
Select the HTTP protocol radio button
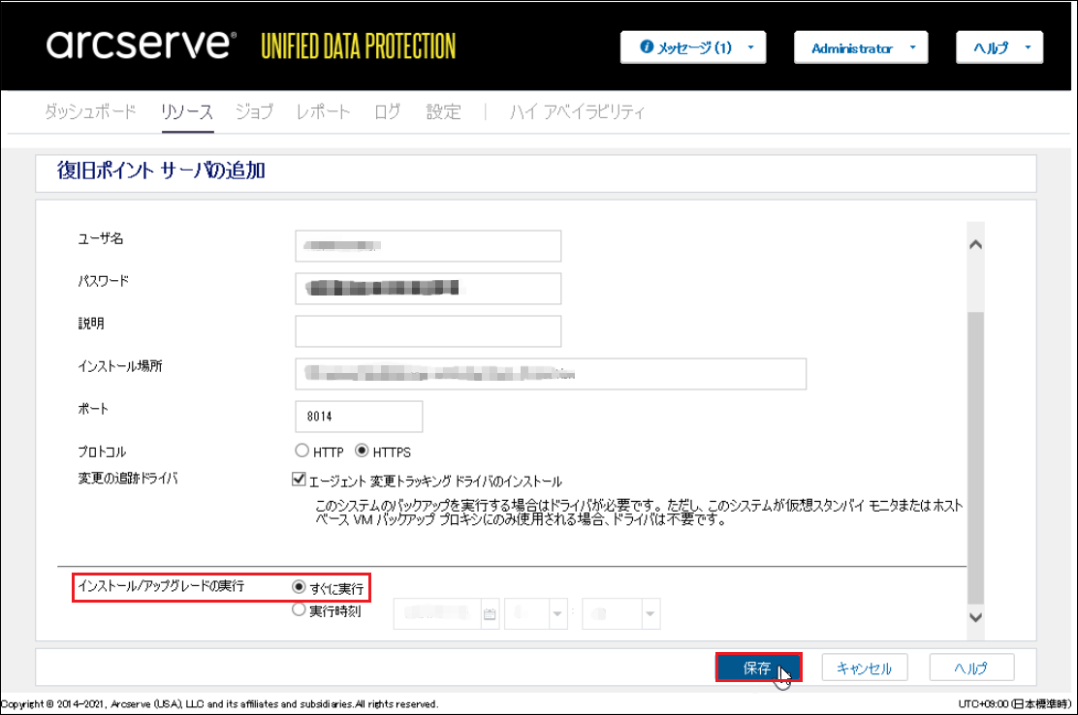point(301,451)
